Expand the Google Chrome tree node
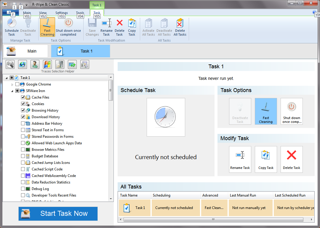 (12, 84)
